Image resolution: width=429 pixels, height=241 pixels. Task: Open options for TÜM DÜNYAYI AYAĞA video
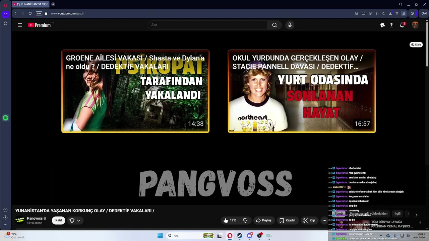420,222
